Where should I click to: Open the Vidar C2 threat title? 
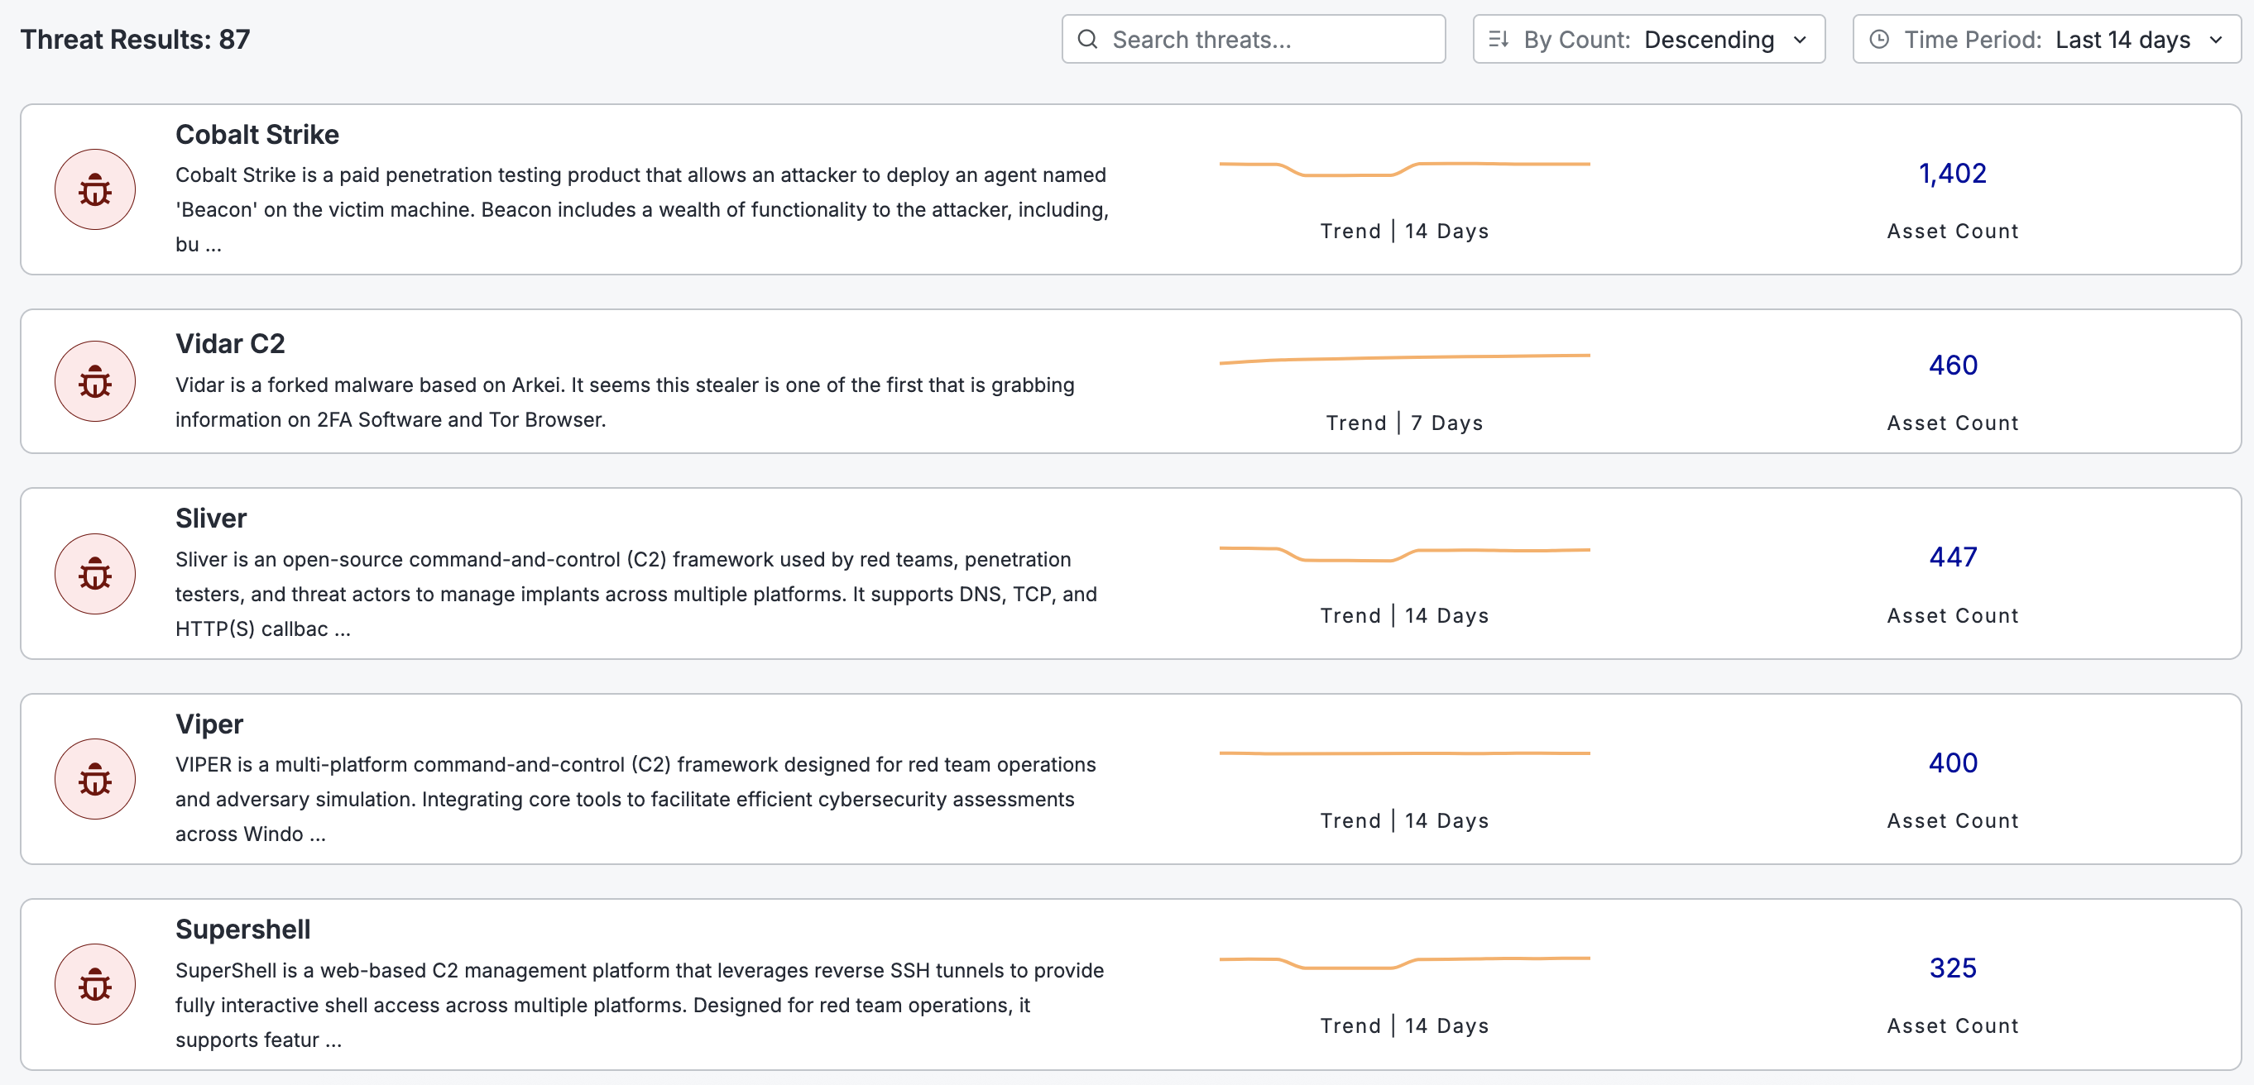[229, 343]
